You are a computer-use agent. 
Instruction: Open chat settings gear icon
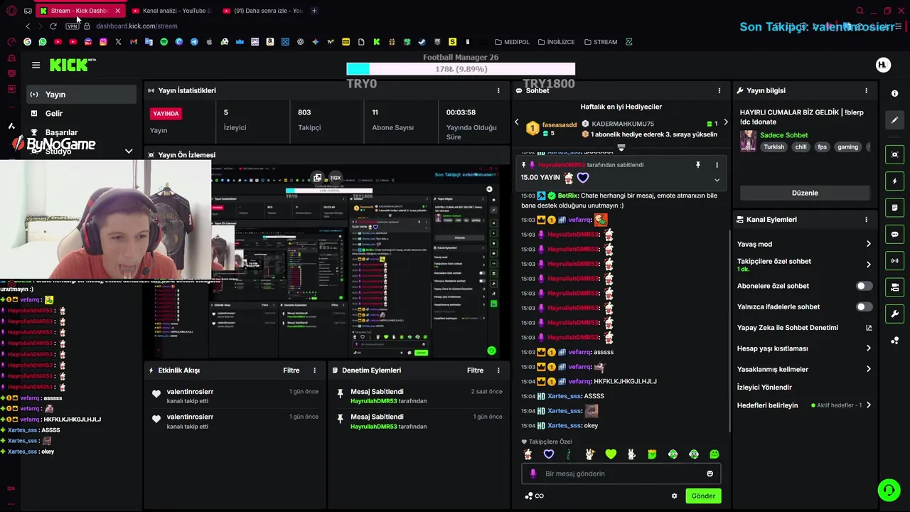pos(674,496)
